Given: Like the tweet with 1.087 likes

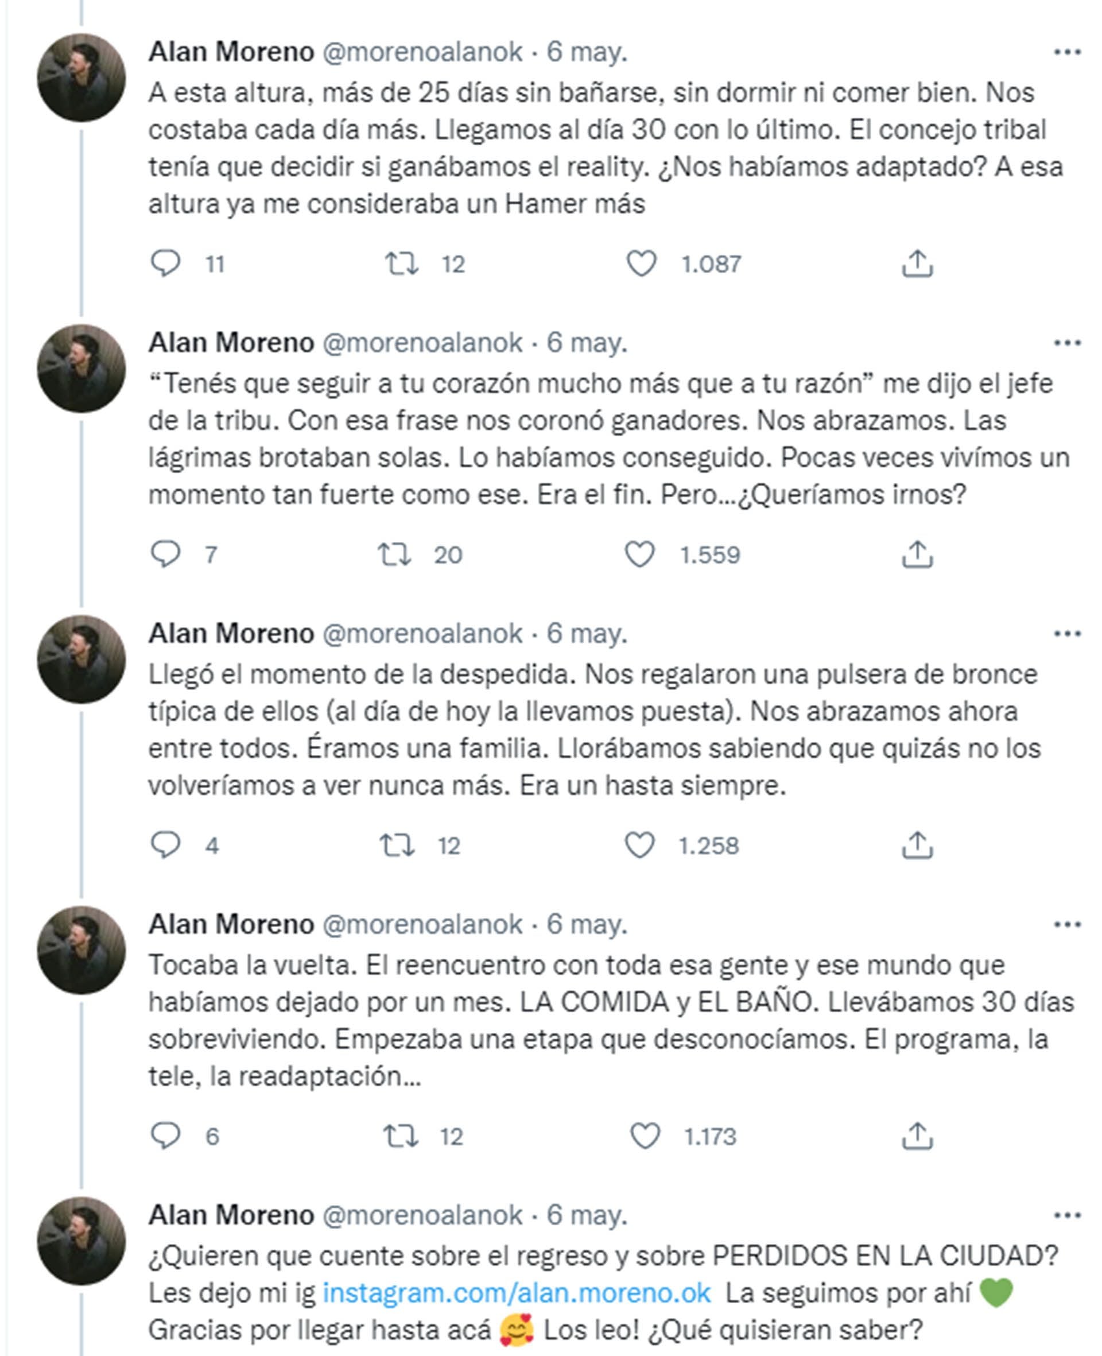Looking at the screenshot, I should 641,264.
